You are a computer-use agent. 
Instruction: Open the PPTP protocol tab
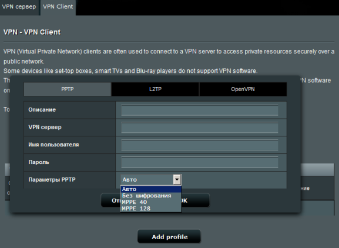click(68, 89)
